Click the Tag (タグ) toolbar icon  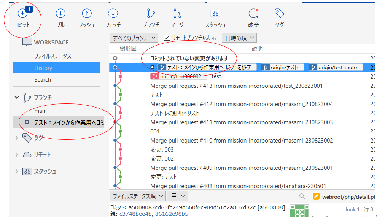[280, 14]
